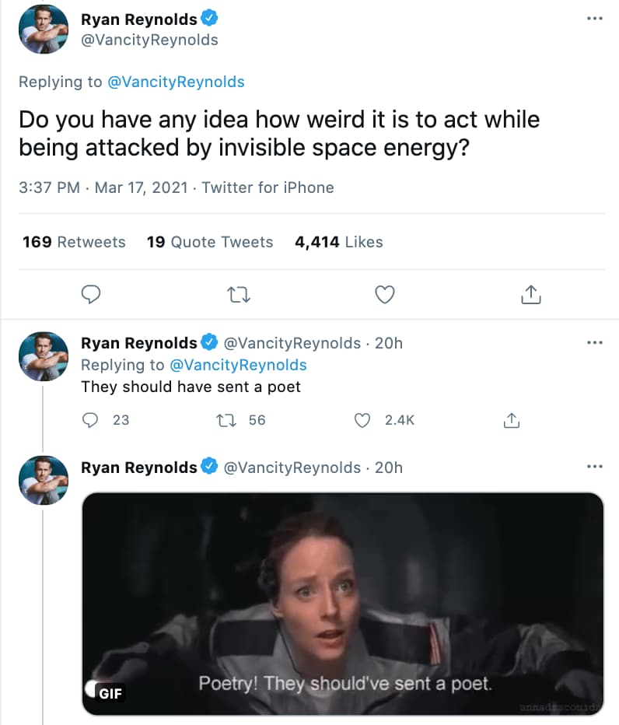The width and height of the screenshot is (619, 725).
Task: Open options menu on the GIF tweet
Action: pyautogui.click(x=596, y=466)
